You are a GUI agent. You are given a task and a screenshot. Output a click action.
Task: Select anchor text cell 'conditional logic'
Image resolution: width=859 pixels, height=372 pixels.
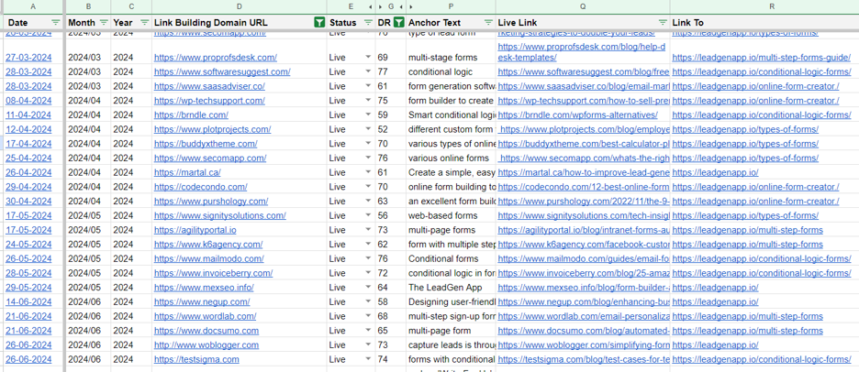pyautogui.click(x=451, y=71)
